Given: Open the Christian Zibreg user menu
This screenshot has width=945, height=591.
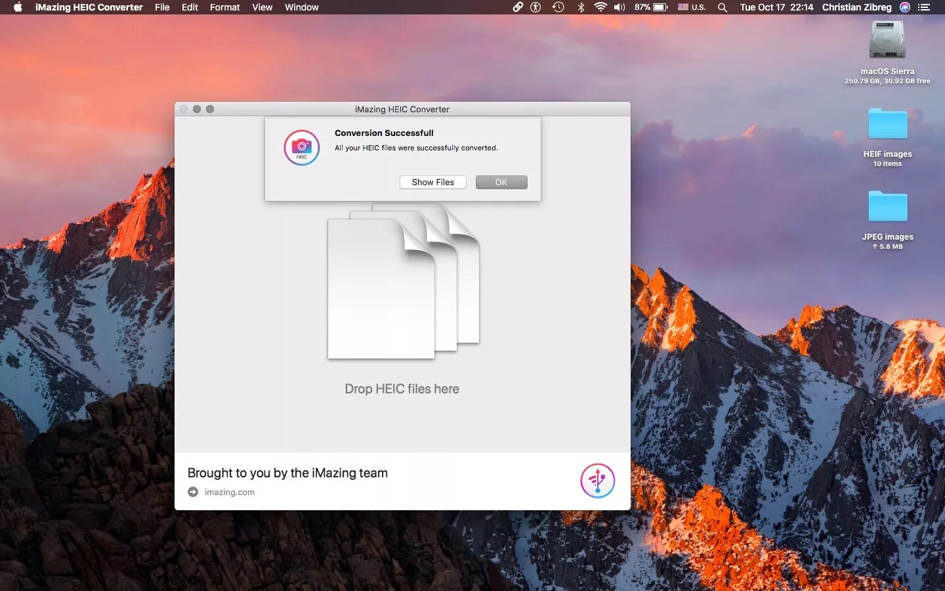Looking at the screenshot, I should coord(856,7).
